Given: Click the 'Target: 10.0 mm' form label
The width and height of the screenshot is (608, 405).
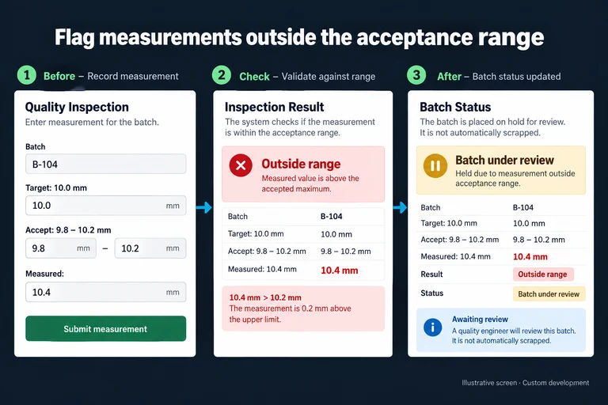Looking at the screenshot, I should [x=56, y=187].
